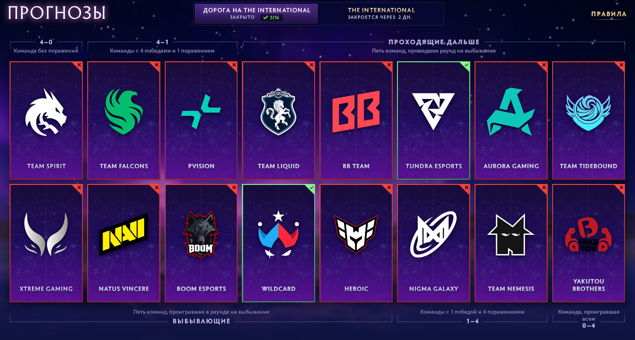Click the Nigma Galaxy logo

click(433, 234)
